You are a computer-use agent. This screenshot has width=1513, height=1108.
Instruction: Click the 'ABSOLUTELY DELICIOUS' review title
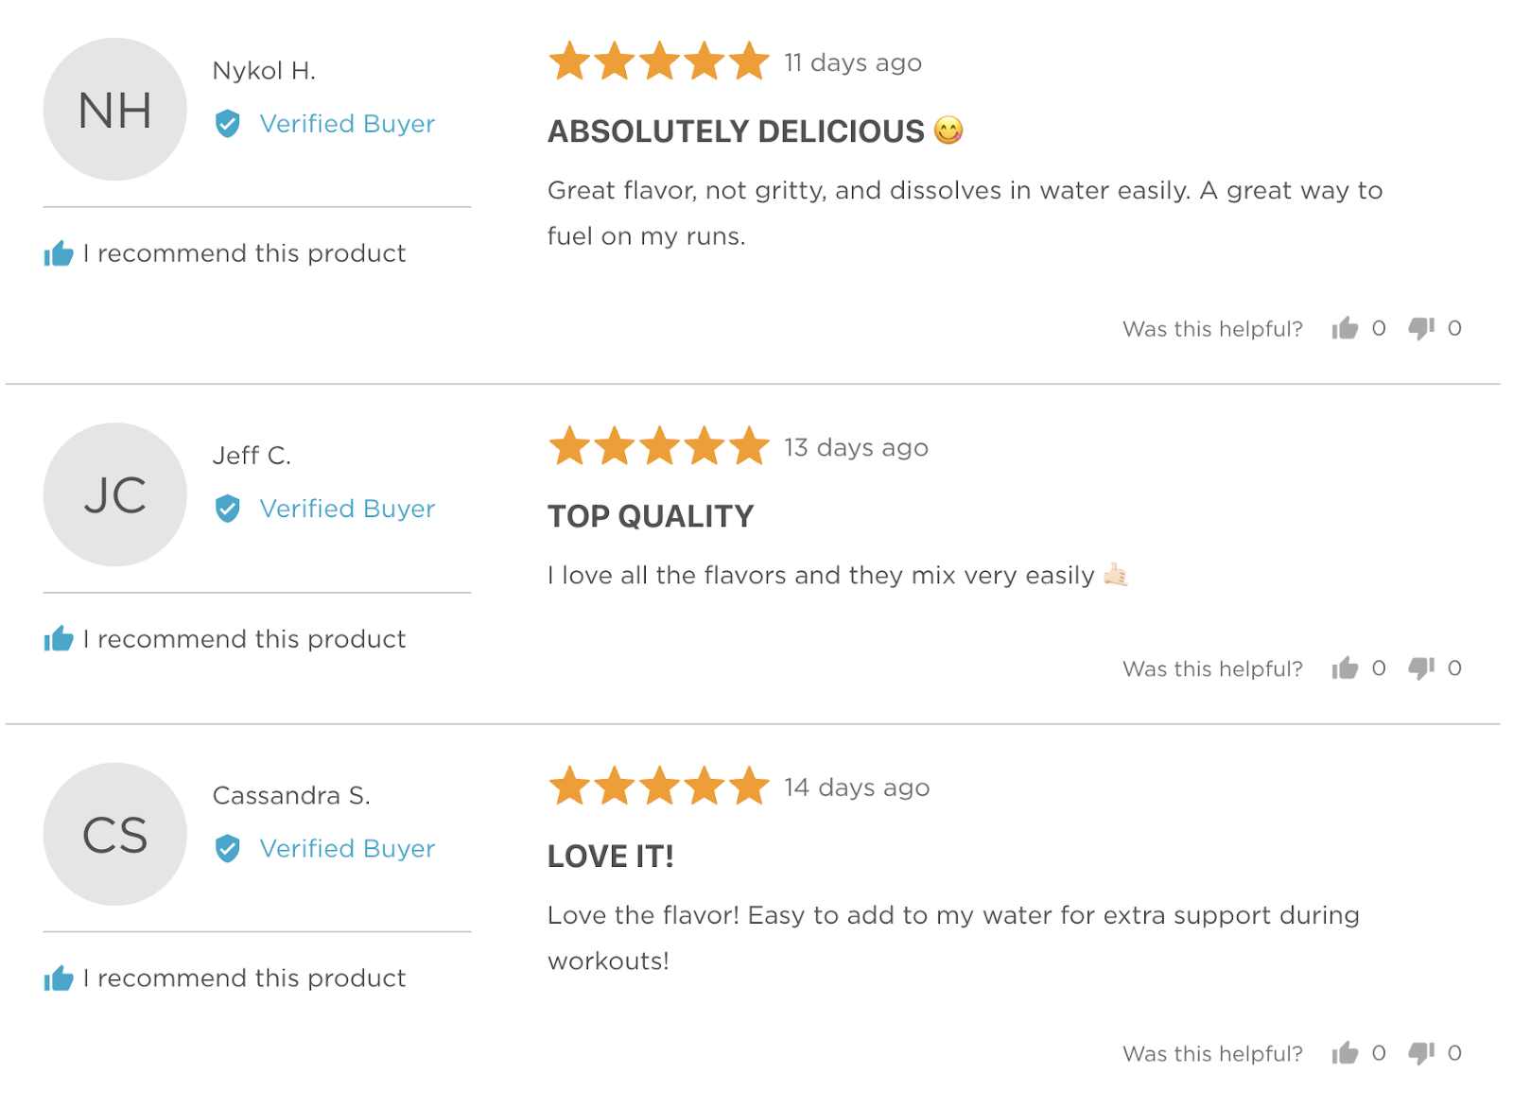point(736,131)
